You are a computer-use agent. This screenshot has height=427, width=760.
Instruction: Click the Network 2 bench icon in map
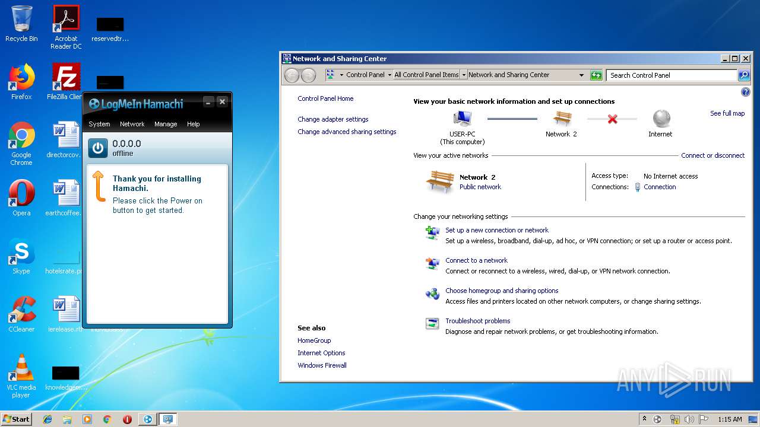tap(562, 119)
